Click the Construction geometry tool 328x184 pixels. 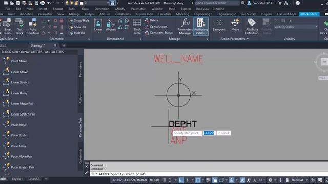(156, 27)
